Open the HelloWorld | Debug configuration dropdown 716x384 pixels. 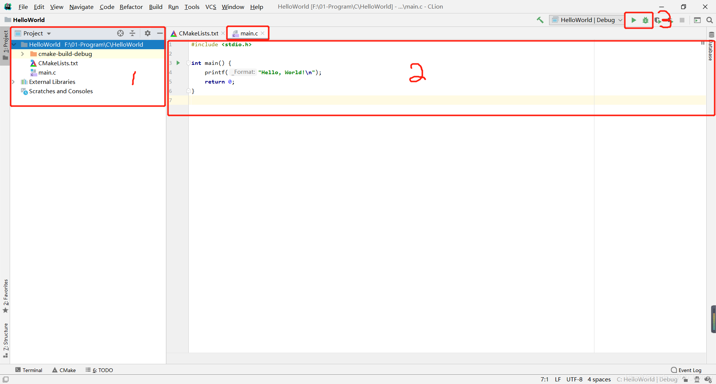pos(587,20)
